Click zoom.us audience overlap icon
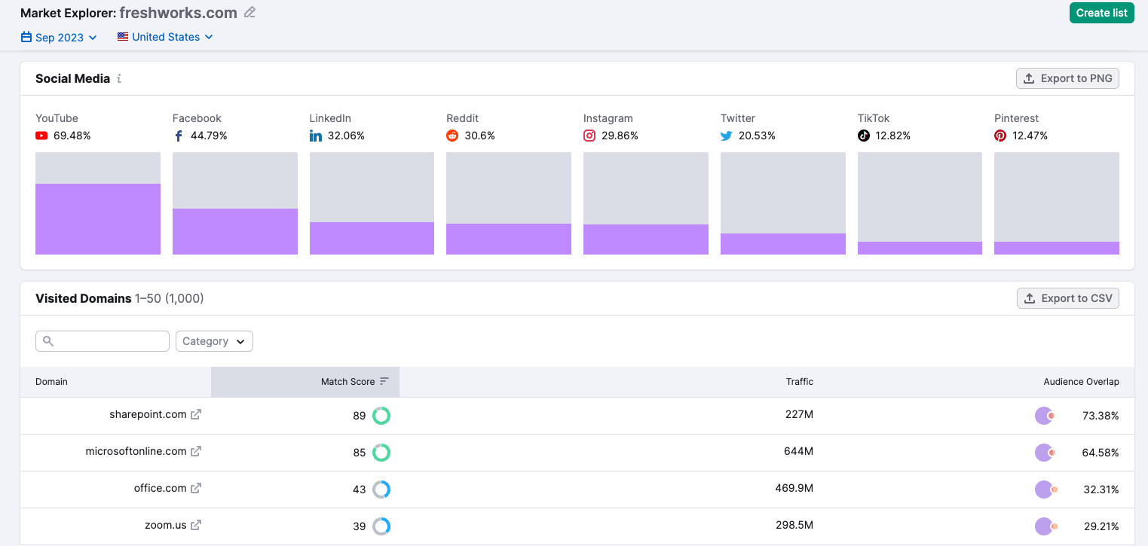This screenshot has height=546, width=1148. [1046, 526]
